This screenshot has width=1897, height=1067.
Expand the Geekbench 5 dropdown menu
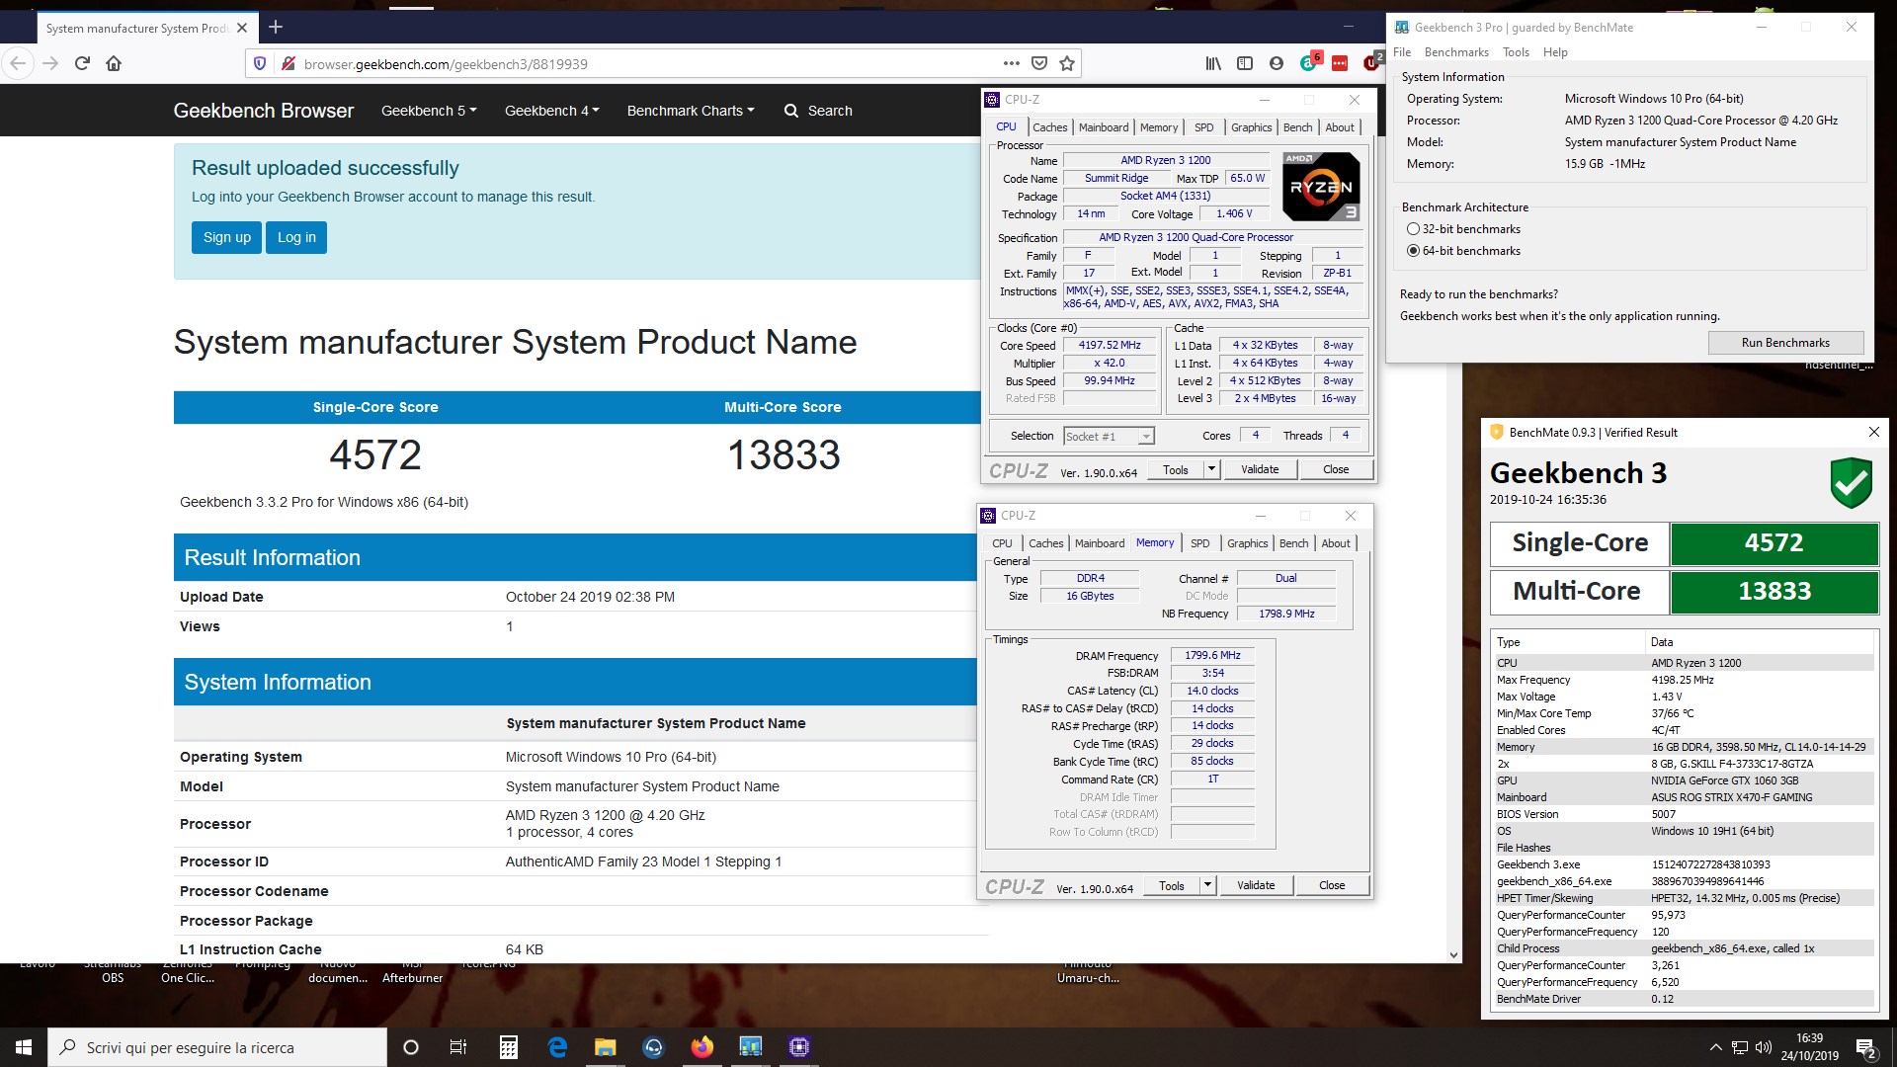coord(429,111)
